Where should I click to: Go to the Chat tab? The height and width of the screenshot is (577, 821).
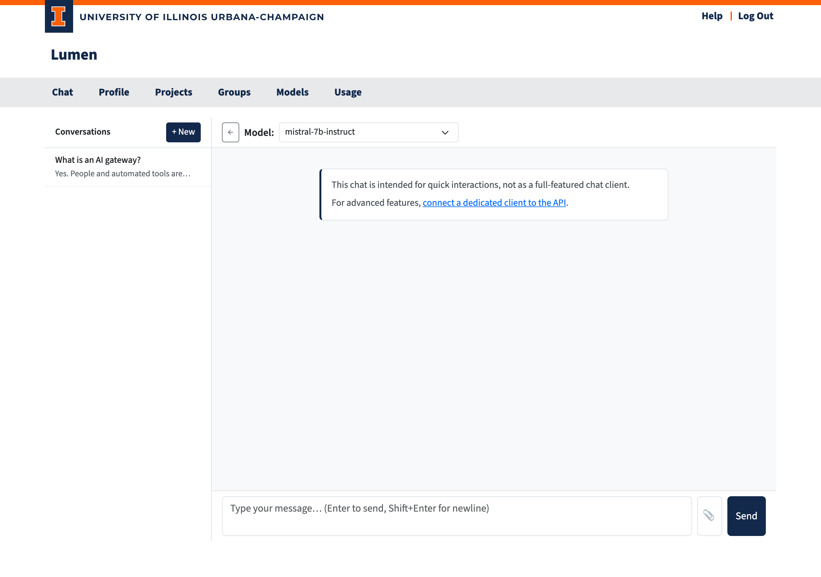click(62, 92)
